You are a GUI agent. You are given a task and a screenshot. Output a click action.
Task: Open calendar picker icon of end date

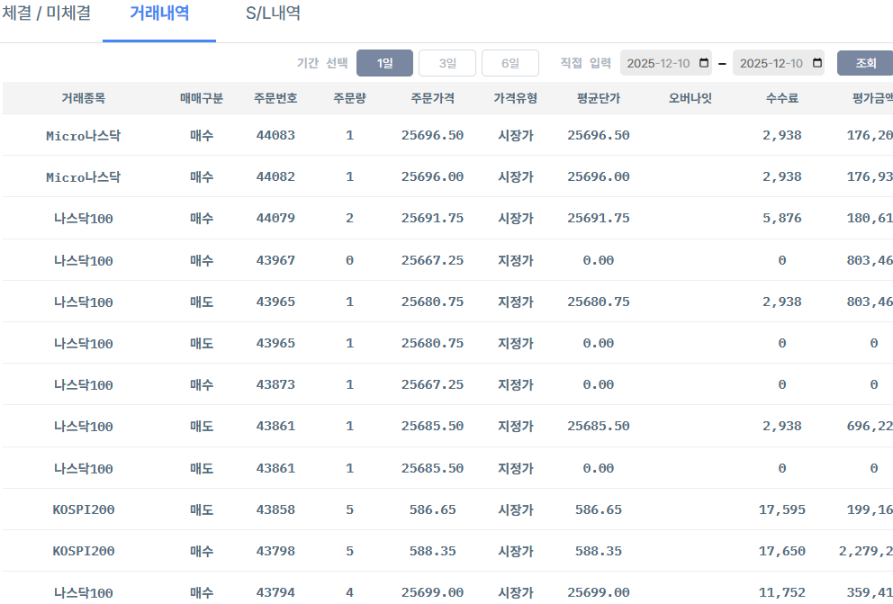click(816, 63)
